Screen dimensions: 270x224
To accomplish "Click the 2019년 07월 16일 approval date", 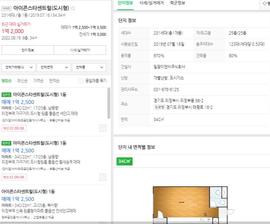I will 169,44.
